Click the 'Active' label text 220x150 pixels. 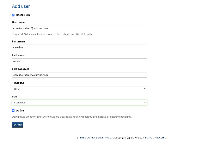pyautogui.click(x=20, y=110)
